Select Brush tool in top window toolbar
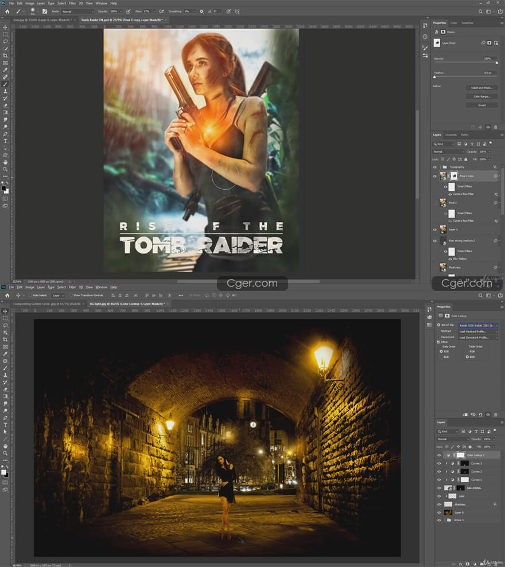Image resolution: width=505 pixels, height=567 pixels. (5, 84)
